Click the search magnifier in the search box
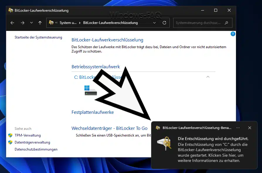The width and height of the screenshot is (262, 173). point(226,23)
